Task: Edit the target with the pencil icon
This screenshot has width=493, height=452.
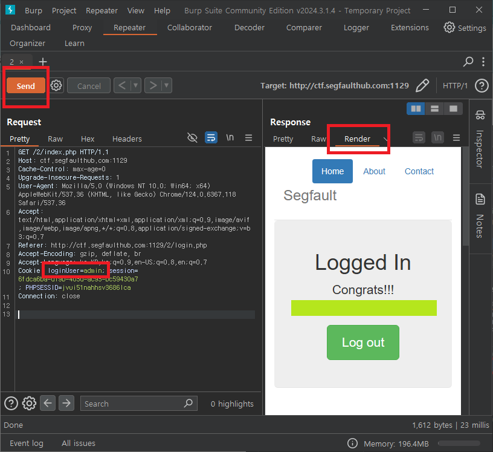Action: tap(422, 85)
